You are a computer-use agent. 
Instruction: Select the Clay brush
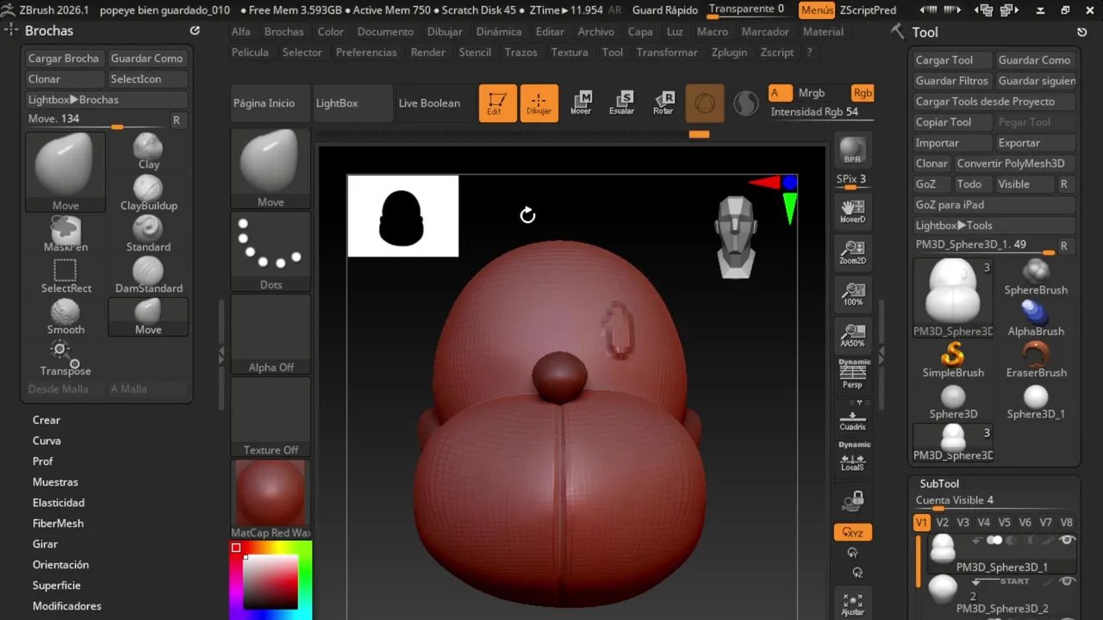coord(148,151)
